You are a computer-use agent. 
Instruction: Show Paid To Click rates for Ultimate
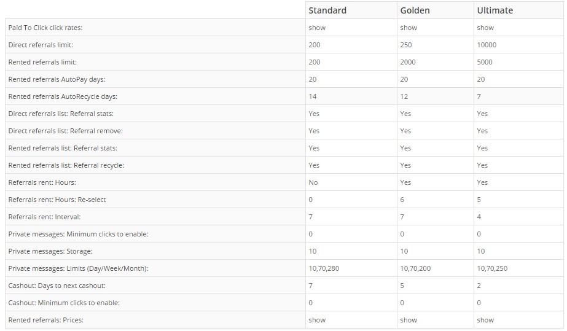[x=485, y=28]
